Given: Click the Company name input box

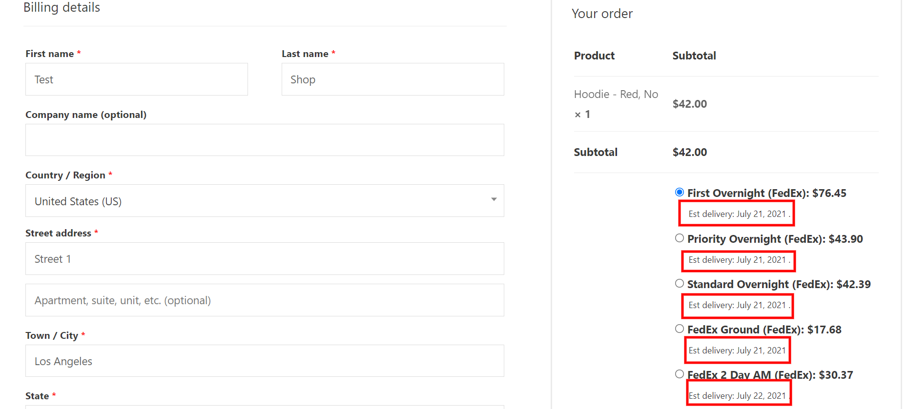Looking at the screenshot, I should (x=264, y=140).
